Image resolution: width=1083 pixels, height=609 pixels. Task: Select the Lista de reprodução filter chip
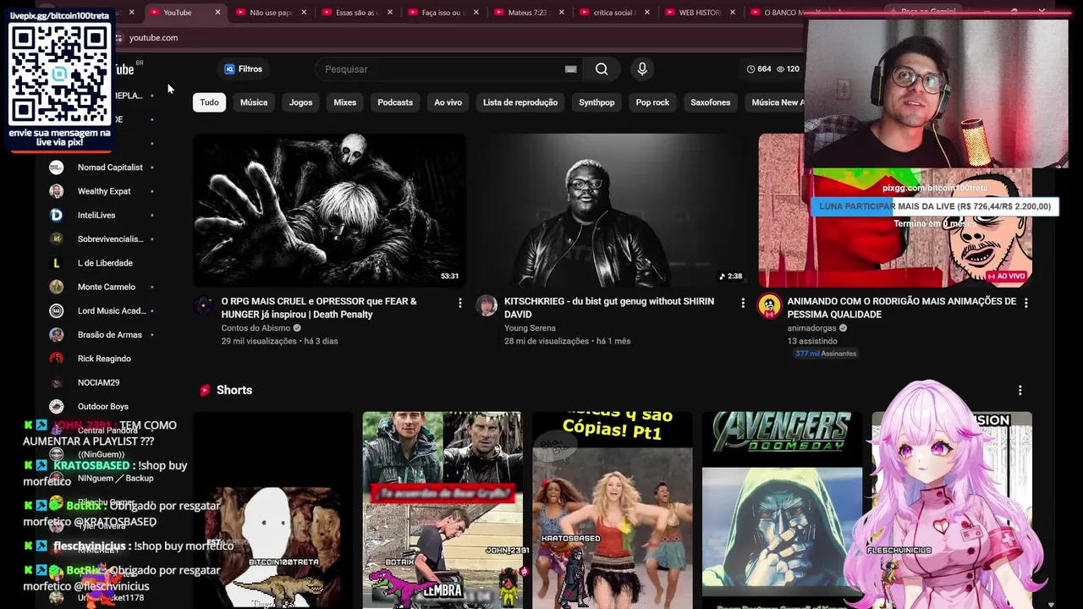click(x=520, y=102)
